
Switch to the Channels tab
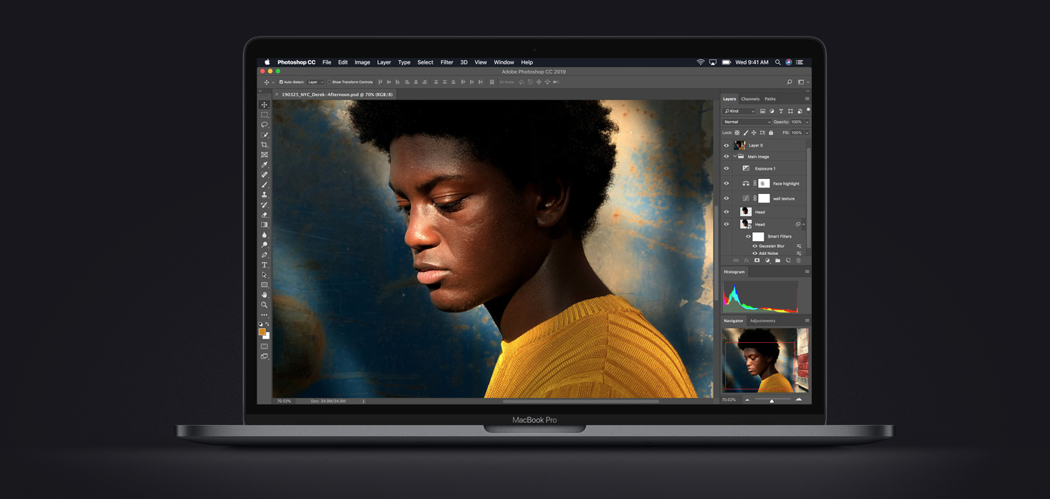coord(750,99)
